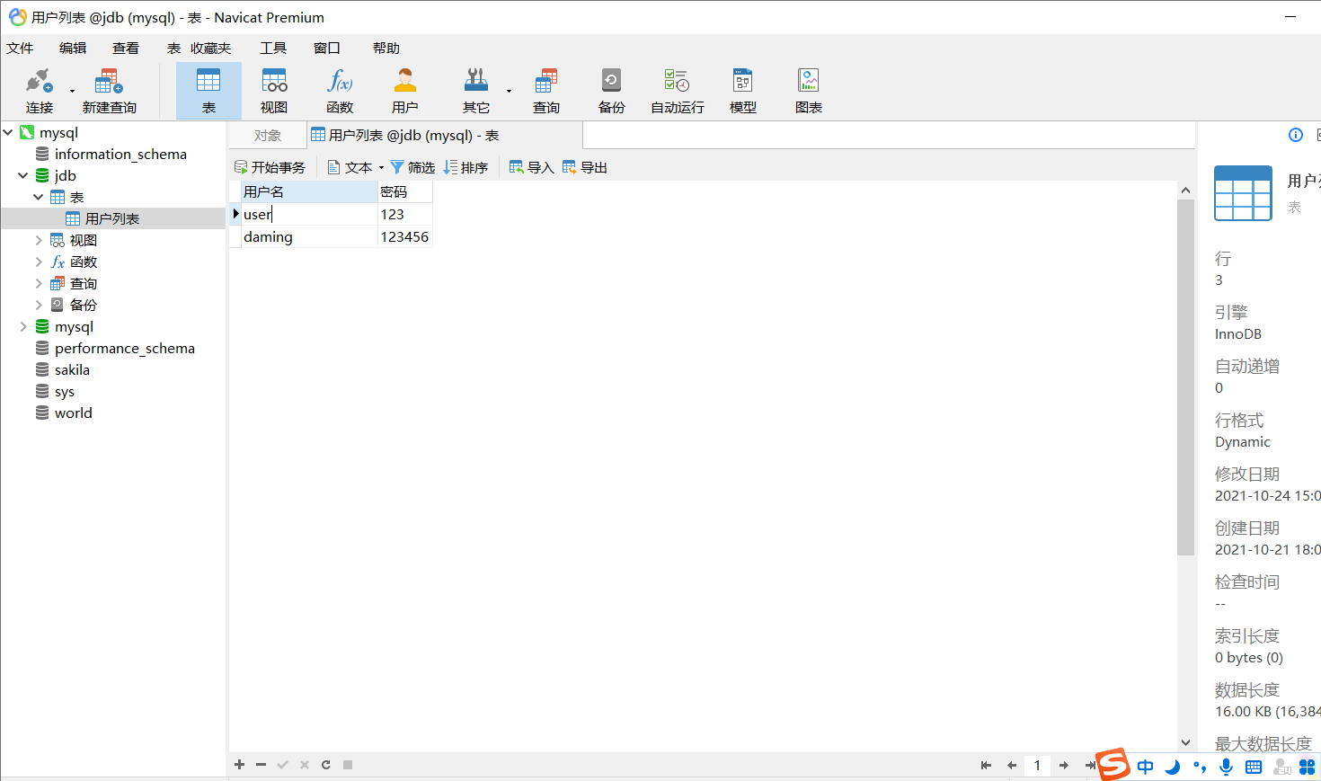Open the 文件 menu
1321x781 pixels.
[x=20, y=49]
